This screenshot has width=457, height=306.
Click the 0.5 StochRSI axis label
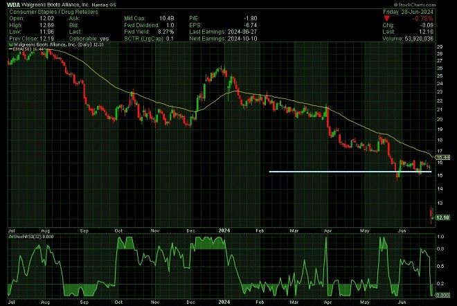(441, 267)
